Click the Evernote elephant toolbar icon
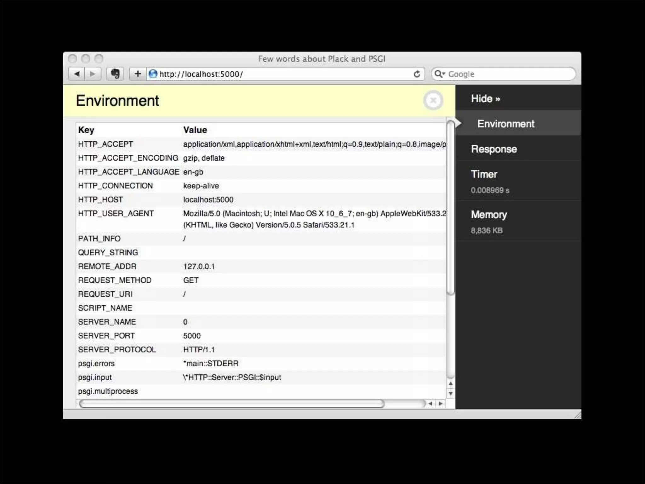The width and height of the screenshot is (645, 484). coord(115,74)
